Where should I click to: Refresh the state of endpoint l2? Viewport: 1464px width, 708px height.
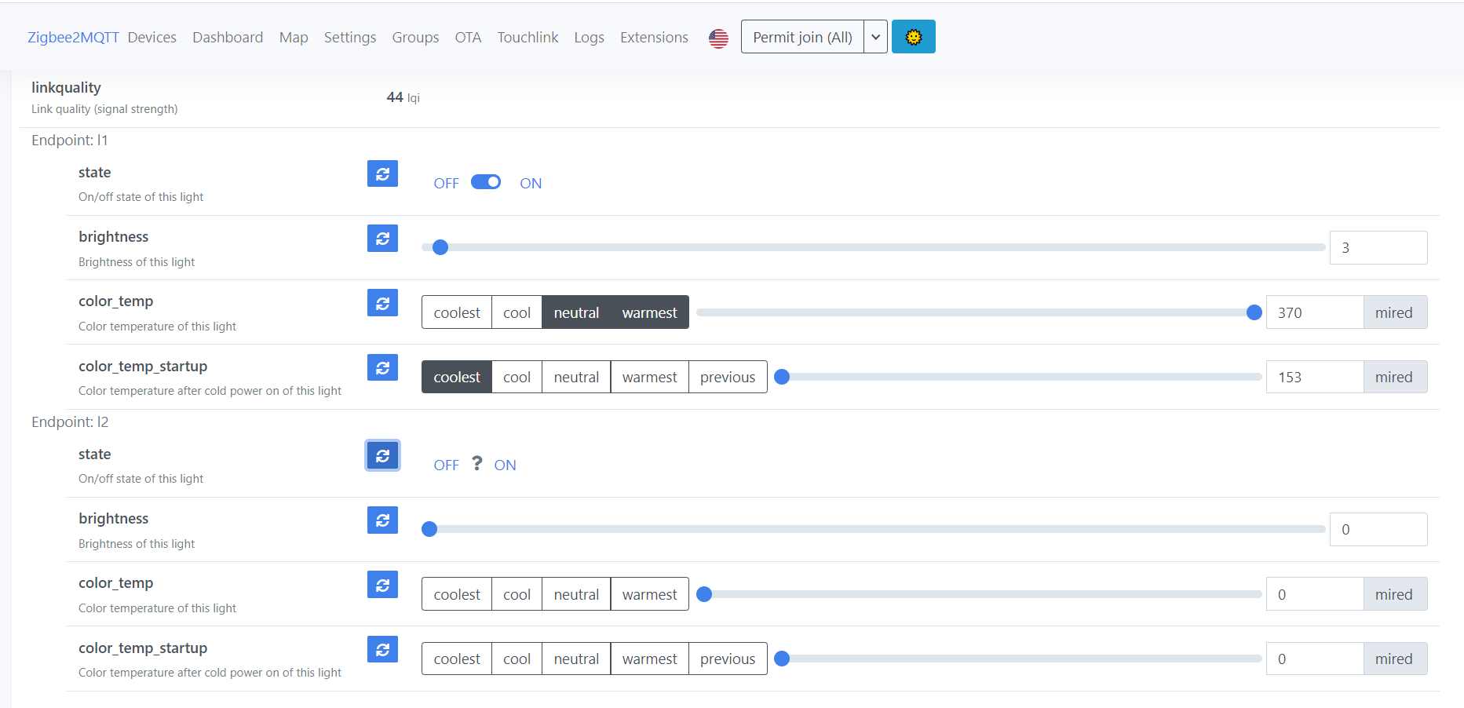point(382,455)
